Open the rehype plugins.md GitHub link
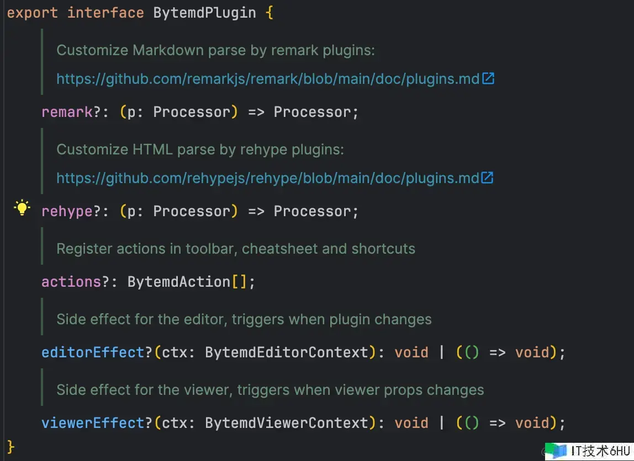Screen dimensions: 634x461 pos(268,178)
